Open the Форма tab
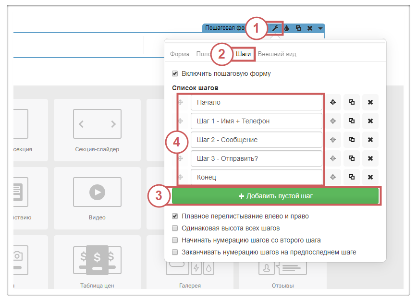This screenshot has width=417, height=301. 180,54
